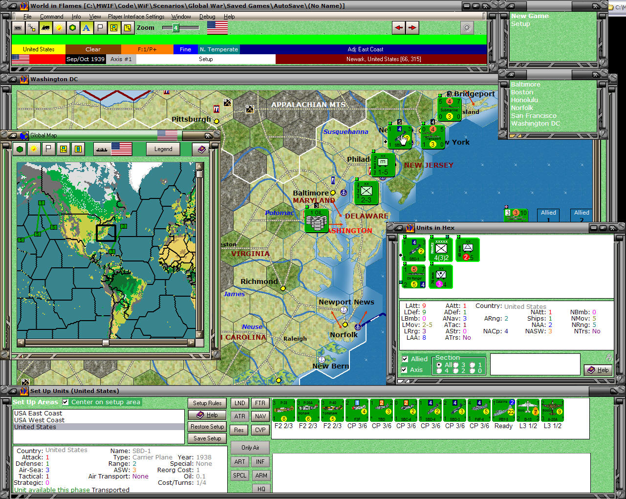
Task: Click the ship silhouette icon in Global Map
Action: coord(102,149)
